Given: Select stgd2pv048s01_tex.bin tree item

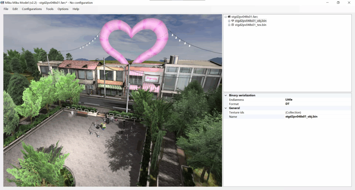Looking at the screenshot, I should coord(250,25).
